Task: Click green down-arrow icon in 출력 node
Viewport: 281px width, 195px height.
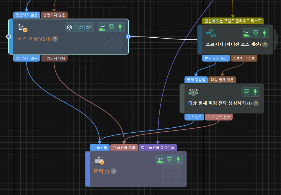Action: (x=178, y=160)
